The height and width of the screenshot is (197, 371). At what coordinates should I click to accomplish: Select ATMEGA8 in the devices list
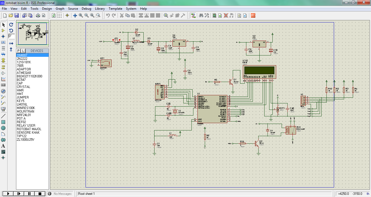coord(24,73)
